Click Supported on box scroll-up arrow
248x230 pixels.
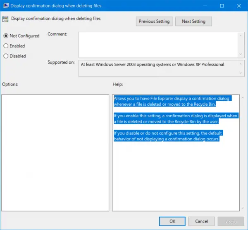(x=241, y=64)
